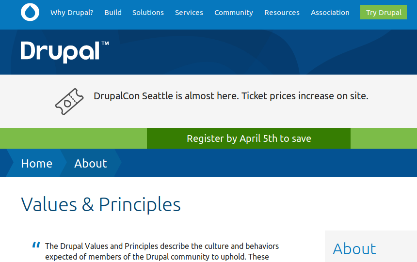Open the Build menu item

pos(113,13)
